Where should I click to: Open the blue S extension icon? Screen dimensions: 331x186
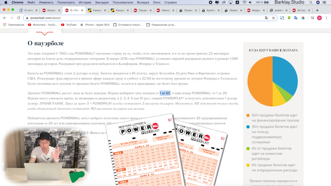282,18
